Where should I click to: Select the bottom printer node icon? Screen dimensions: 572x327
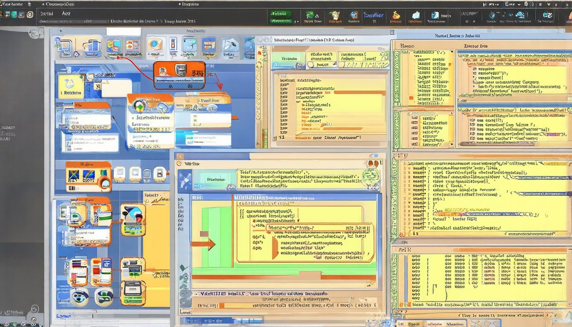[x=132, y=292]
